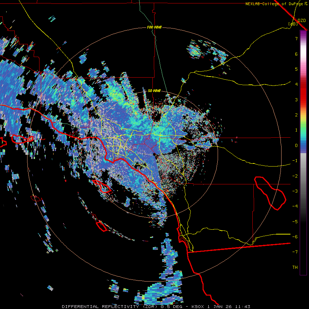
Task: Click the 3 value on color scale
Action: [296, 100]
